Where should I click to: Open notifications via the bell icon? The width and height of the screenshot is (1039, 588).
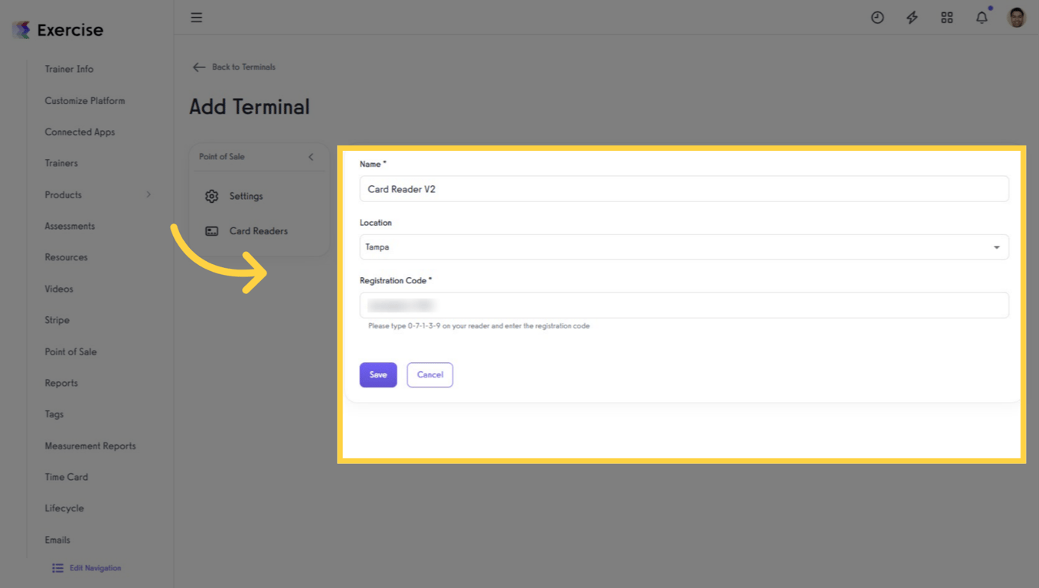pyautogui.click(x=982, y=17)
